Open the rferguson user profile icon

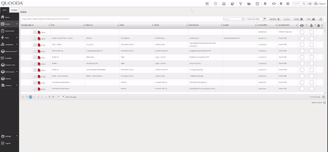coord(316,3)
